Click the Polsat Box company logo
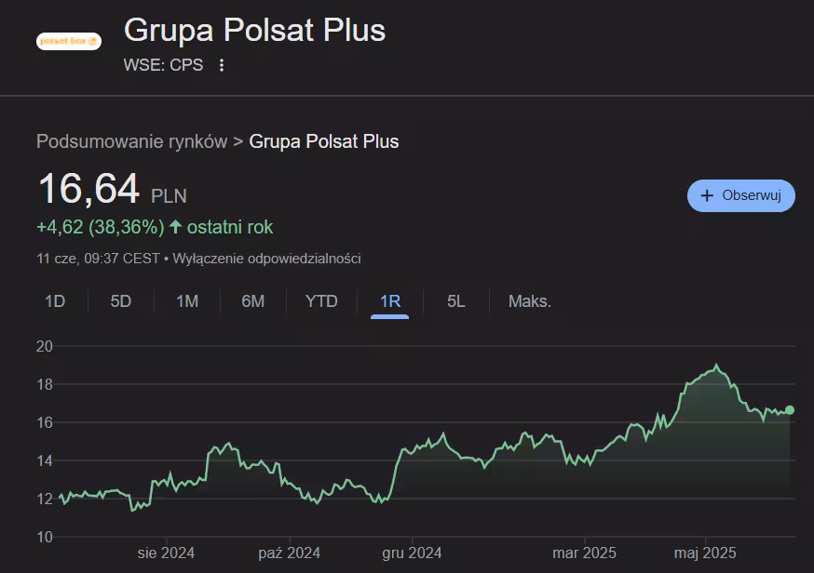The image size is (814, 573). (x=68, y=41)
